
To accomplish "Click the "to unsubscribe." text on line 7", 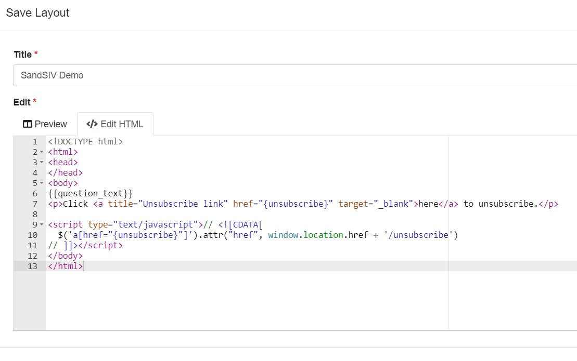I will pyautogui.click(x=501, y=204).
